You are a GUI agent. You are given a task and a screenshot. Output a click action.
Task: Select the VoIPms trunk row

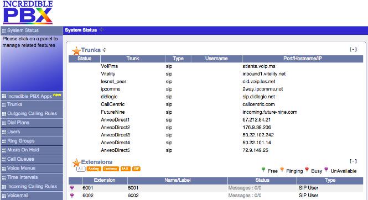point(216,66)
